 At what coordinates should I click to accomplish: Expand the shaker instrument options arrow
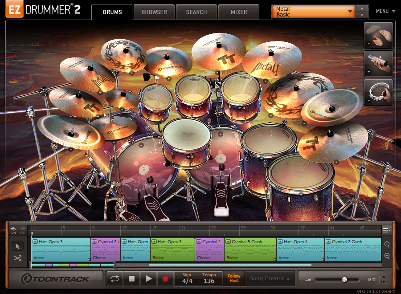click(x=369, y=72)
